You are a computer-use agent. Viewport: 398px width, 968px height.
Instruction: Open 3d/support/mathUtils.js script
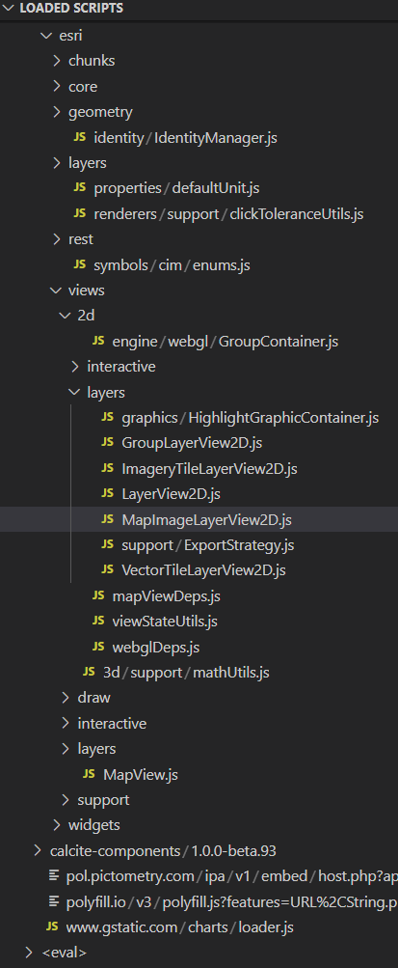(x=186, y=673)
